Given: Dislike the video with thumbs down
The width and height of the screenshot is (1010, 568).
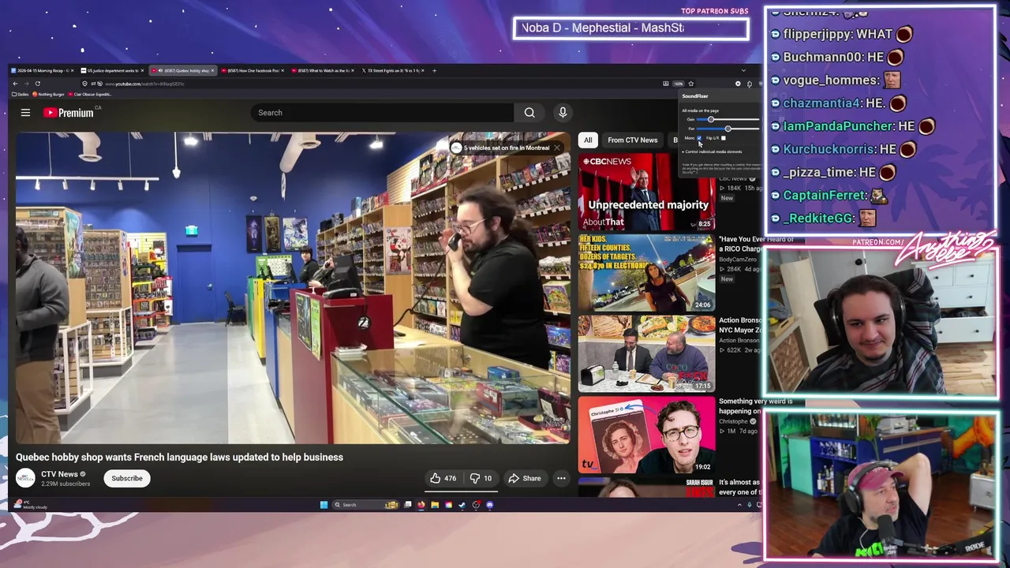Looking at the screenshot, I should coord(481,478).
